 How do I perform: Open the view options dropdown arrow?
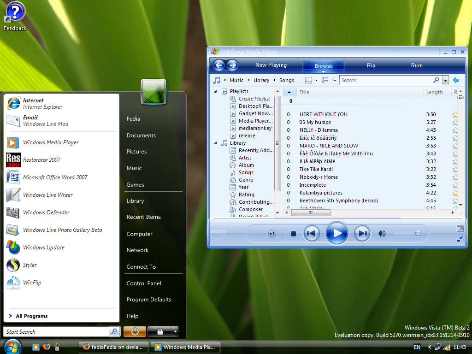[335, 80]
